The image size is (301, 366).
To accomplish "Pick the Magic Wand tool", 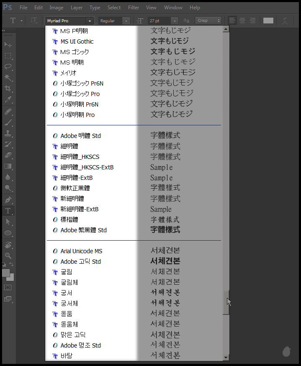I will pos(8,78).
